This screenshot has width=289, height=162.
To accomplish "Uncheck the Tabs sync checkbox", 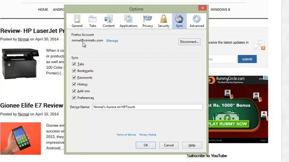I will click(x=74, y=64).
